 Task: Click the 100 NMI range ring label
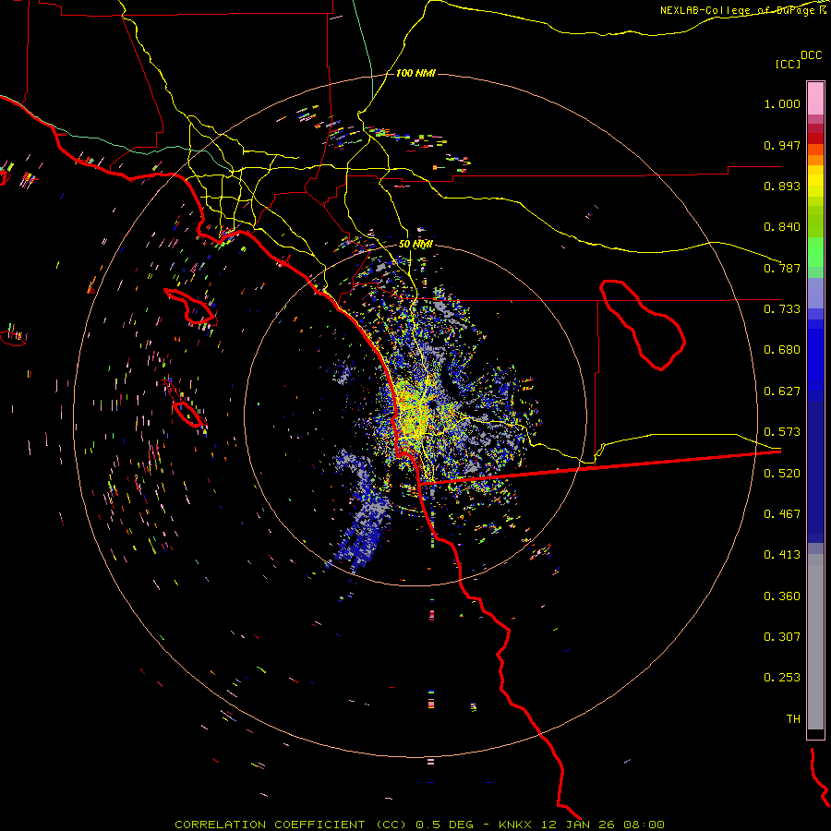(415, 73)
